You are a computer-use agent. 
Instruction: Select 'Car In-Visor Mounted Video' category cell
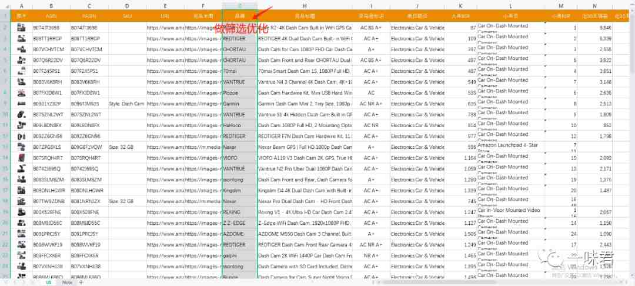point(511,212)
